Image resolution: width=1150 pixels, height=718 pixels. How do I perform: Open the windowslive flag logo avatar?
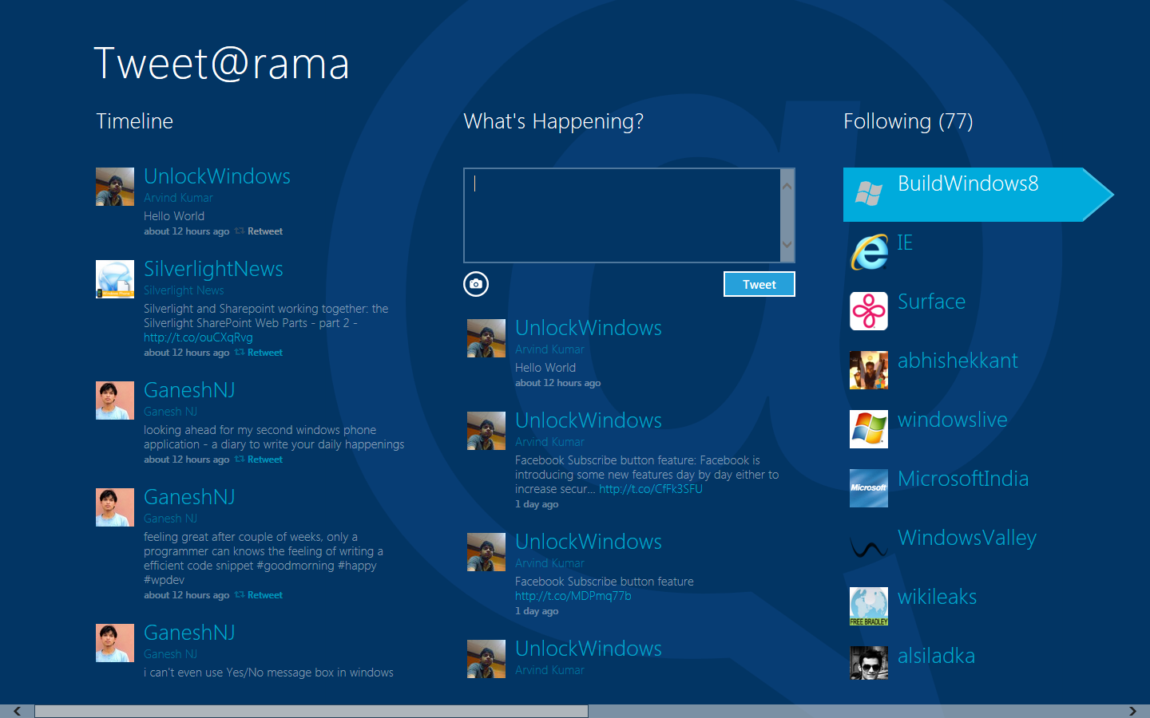click(x=869, y=429)
